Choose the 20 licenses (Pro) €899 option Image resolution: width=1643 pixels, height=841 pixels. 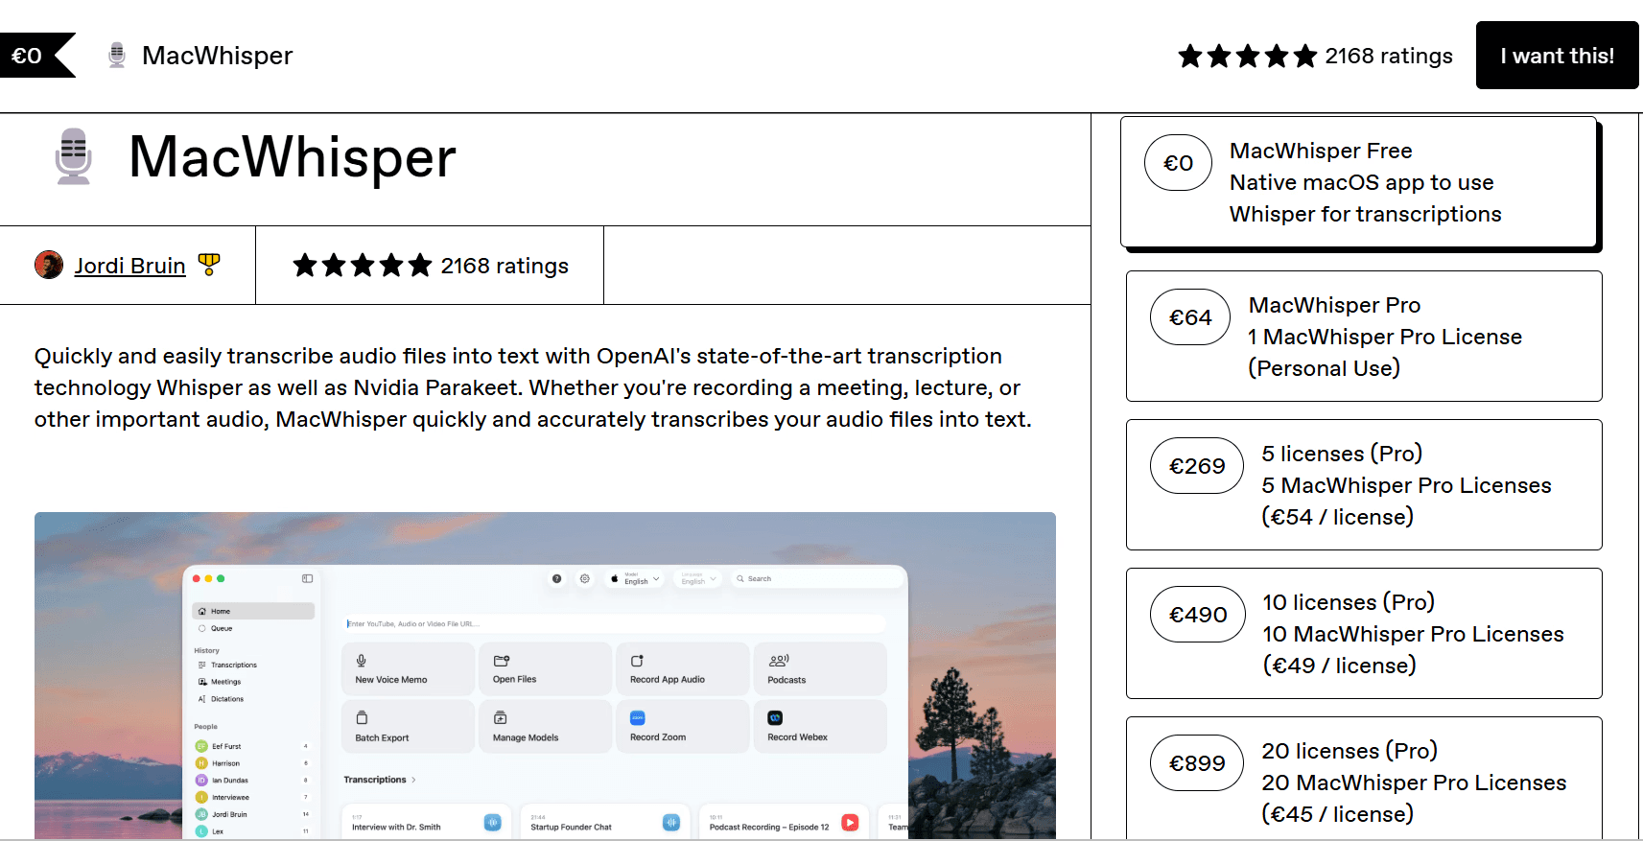1364,779
